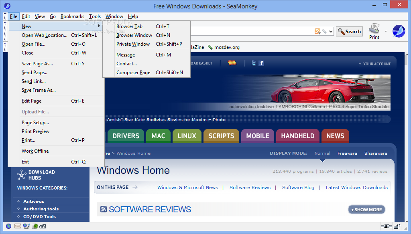Screen dimensions: 411x234
Task: Choose Contact... from New submenu
Action: pos(146,64)
